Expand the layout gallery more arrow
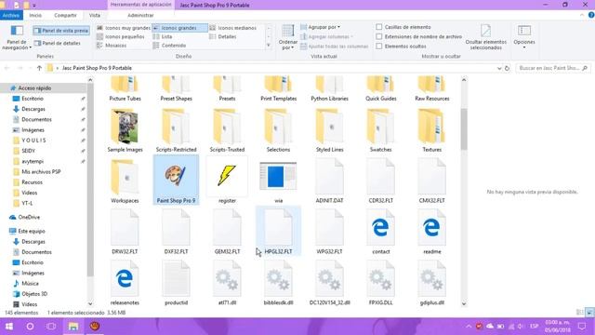The image size is (595, 335). [x=269, y=46]
